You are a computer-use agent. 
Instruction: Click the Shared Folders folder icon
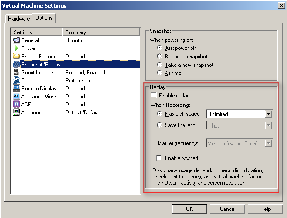click(x=16, y=57)
